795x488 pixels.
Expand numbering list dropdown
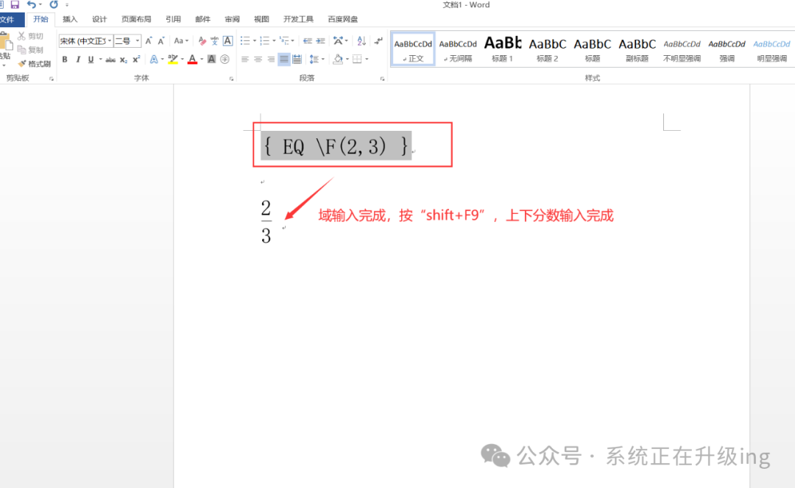[275, 40]
